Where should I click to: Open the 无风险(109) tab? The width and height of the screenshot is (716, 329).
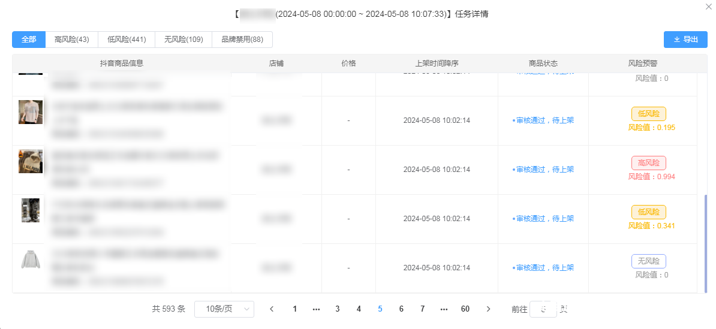(x=183, y=40)
